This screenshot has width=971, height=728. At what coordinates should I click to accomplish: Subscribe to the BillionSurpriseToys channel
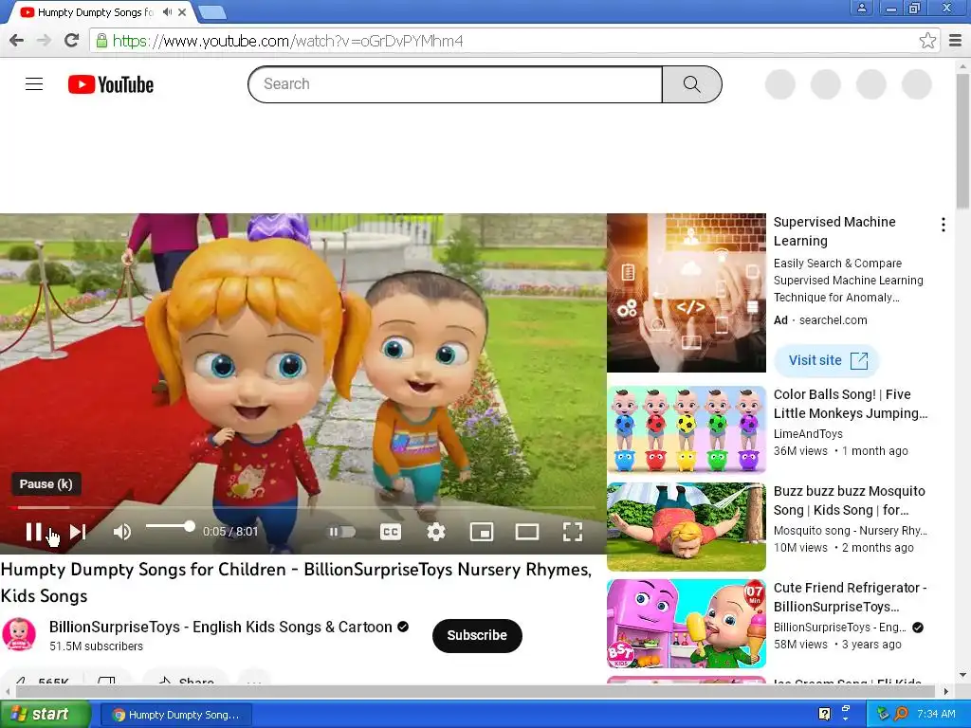[477, 635]
